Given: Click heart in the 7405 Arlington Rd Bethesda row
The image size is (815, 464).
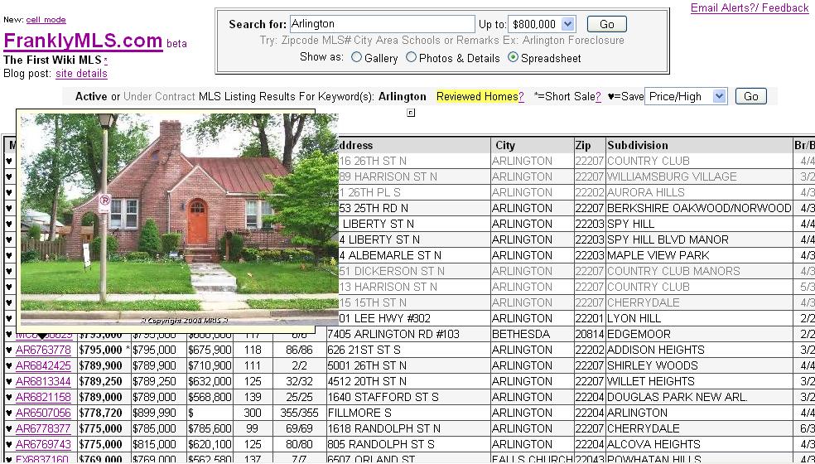Looking at the screenshot, I should (9, 334).
